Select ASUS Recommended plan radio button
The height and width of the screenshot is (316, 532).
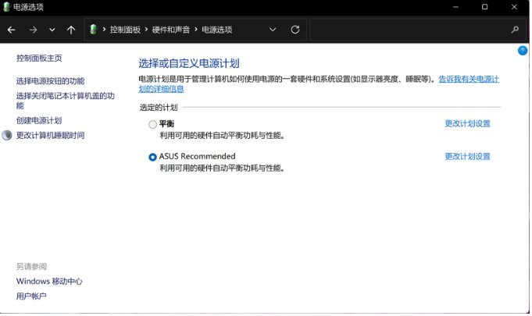[x=152, y=157]
